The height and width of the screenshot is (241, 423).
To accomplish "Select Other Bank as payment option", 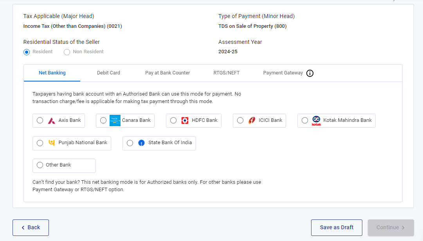I will [x=40, y=165].
